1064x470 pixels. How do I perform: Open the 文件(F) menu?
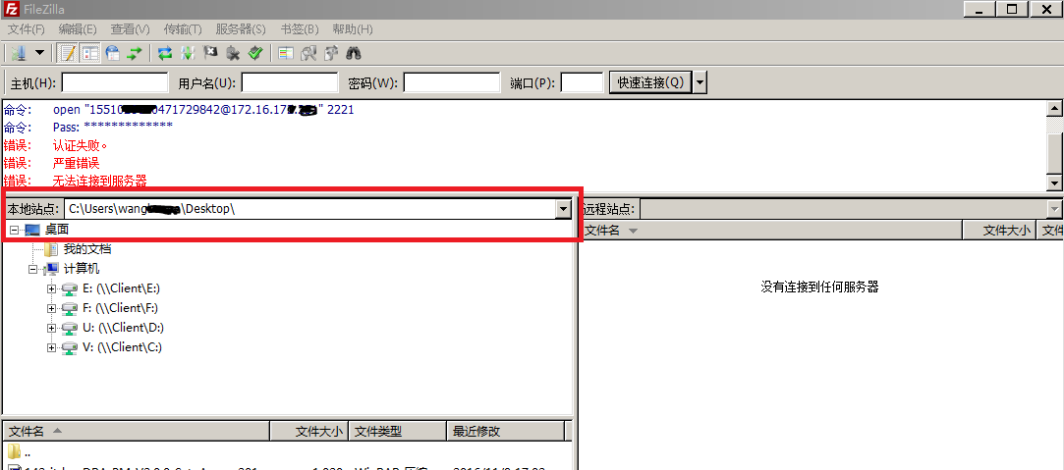(x=26, y=29)
